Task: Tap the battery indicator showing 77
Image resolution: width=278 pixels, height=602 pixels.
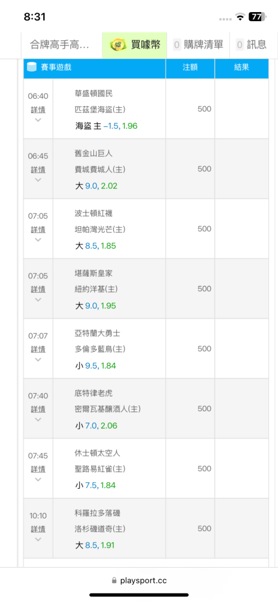Action: pos(258,16)
